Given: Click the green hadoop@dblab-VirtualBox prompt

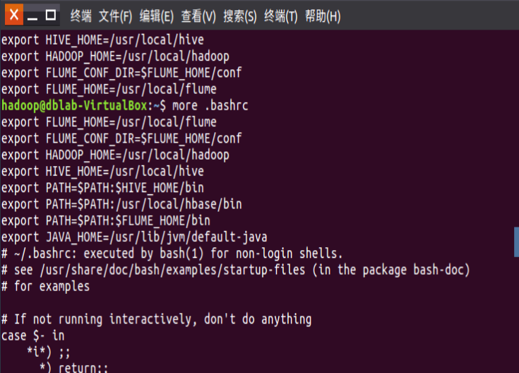Looking at the screenshot, I should (74, 106).
